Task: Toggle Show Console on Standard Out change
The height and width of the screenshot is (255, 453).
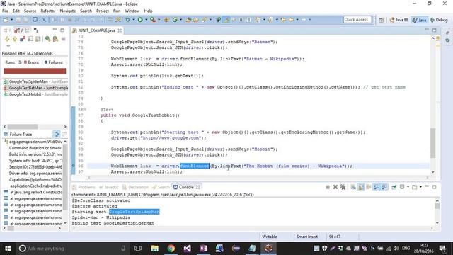Action: [376, 187]
